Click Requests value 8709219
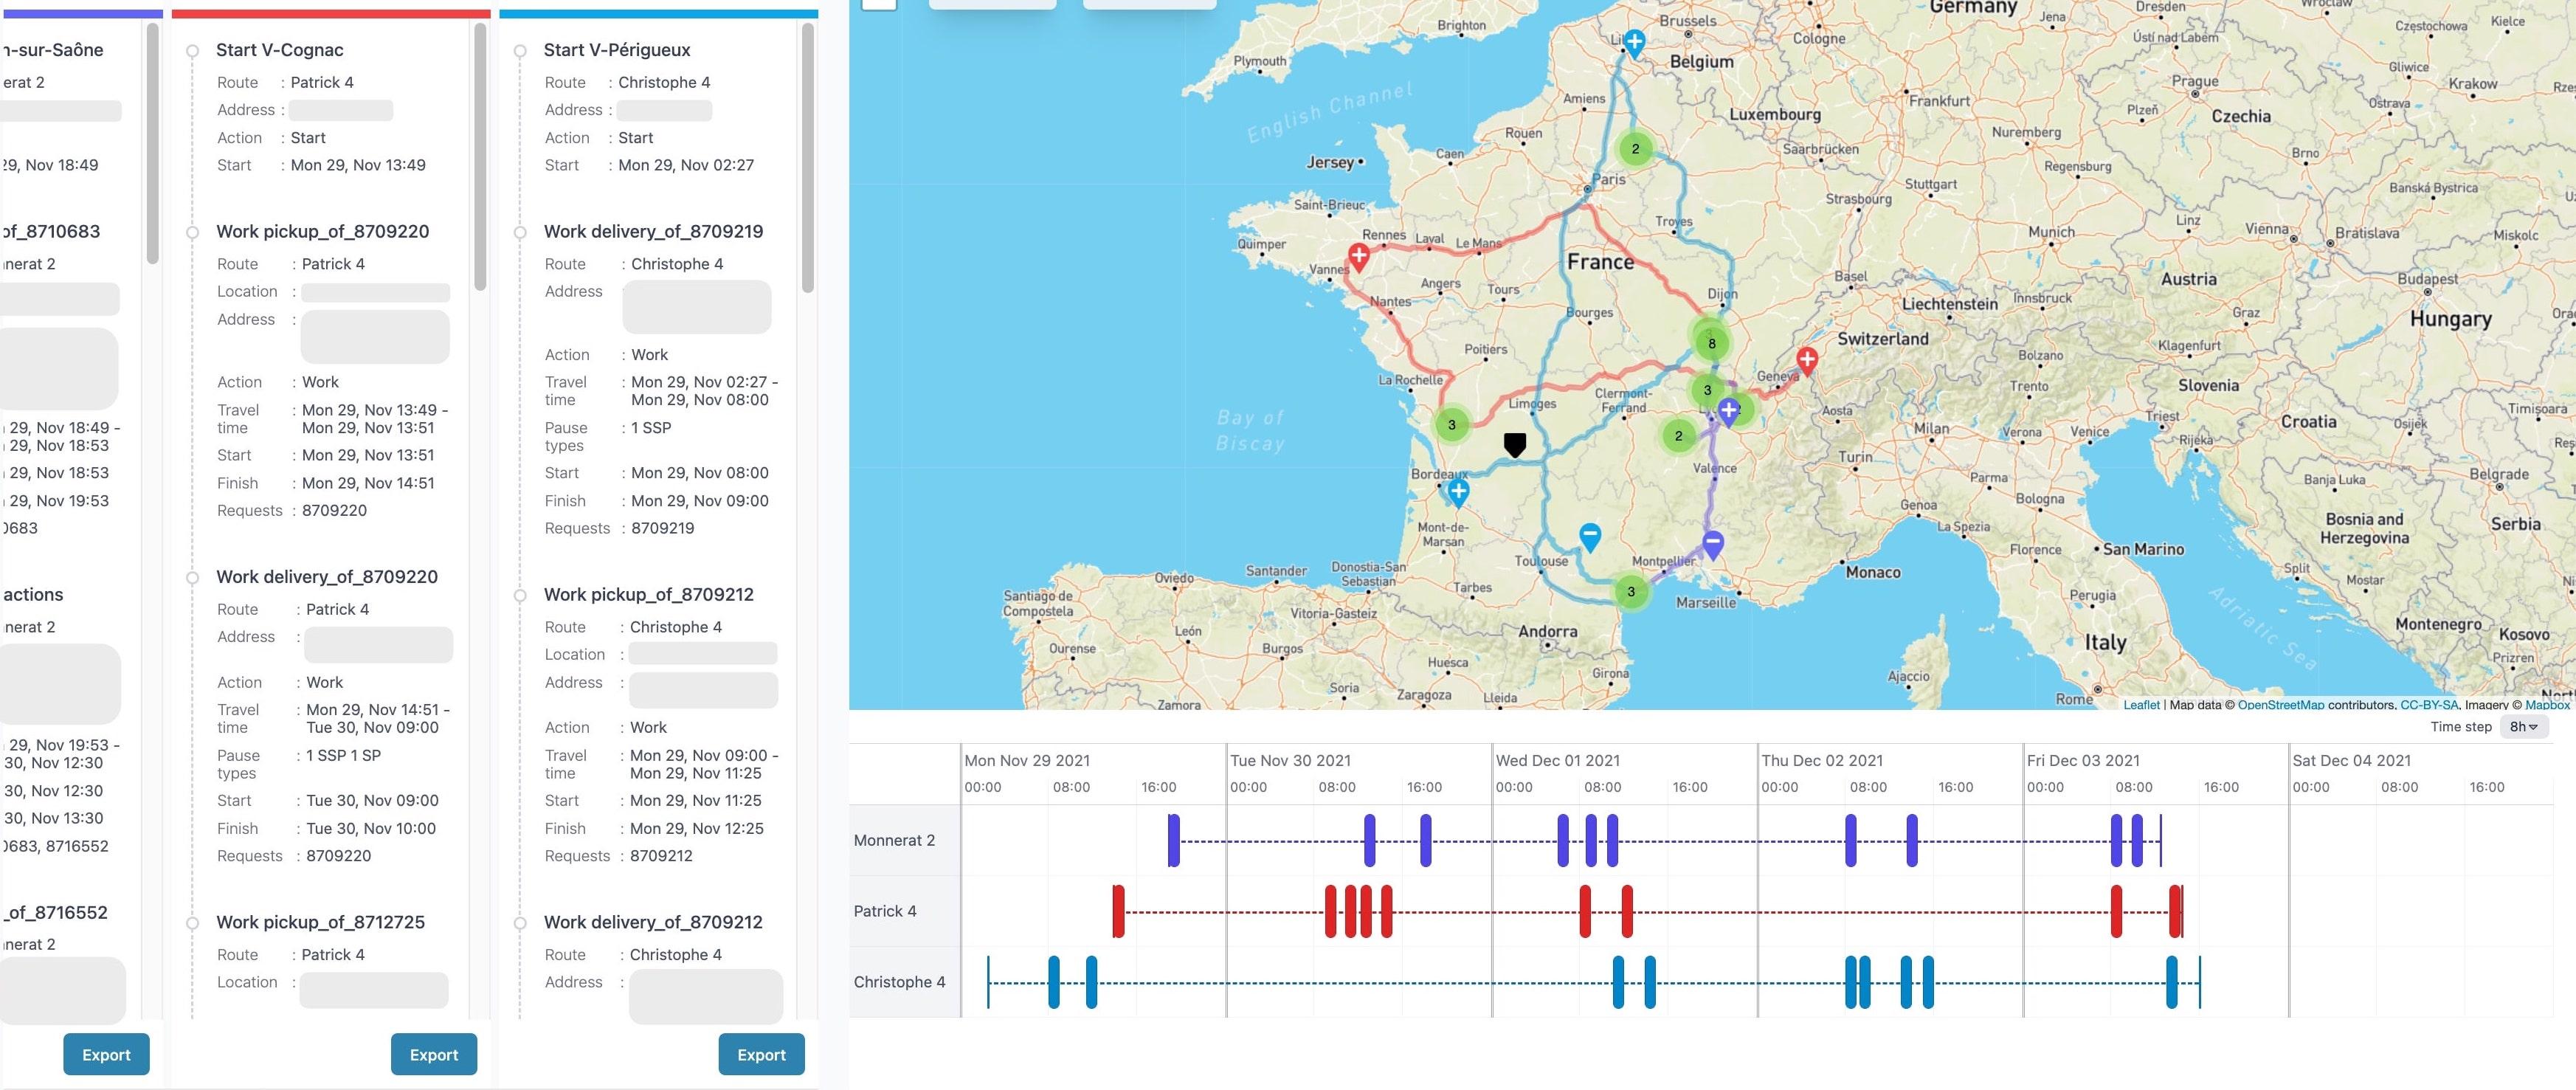This screenshot has height=1090, width=2576. coord(663,528)
